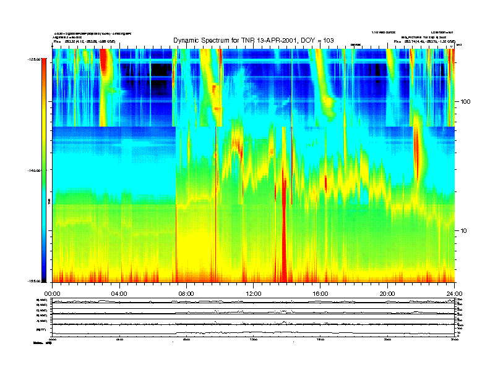Click the -125.00 colorbar scale label
Viewport: 490px width, 378px height.
click(34, 59)
